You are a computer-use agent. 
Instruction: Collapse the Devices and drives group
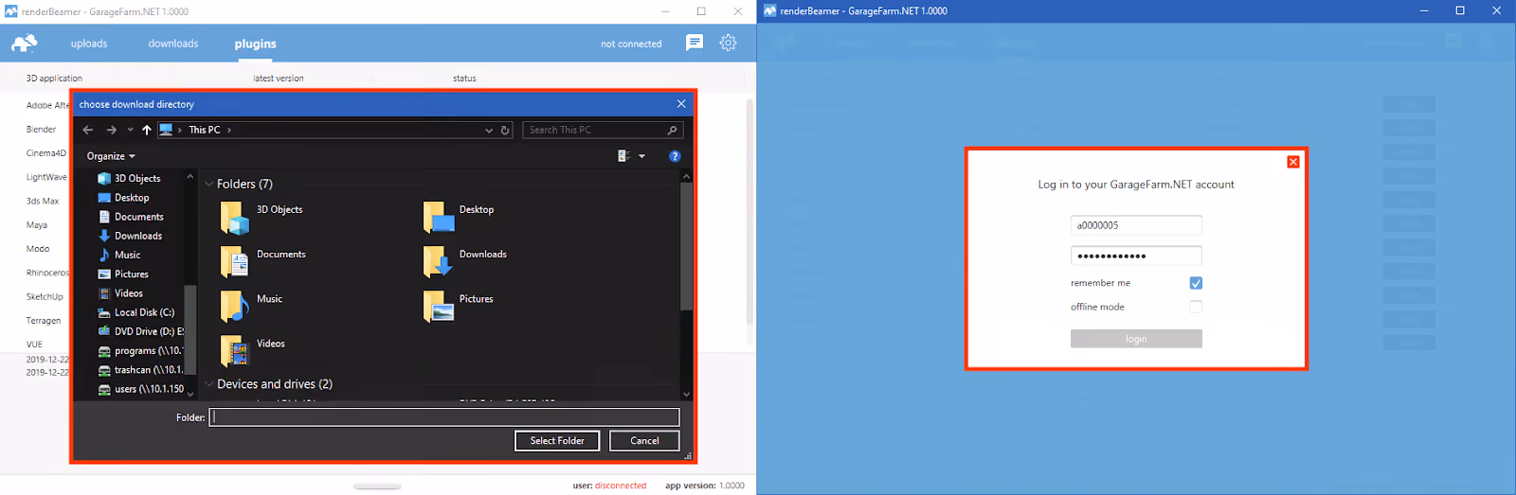pos(209,383)
